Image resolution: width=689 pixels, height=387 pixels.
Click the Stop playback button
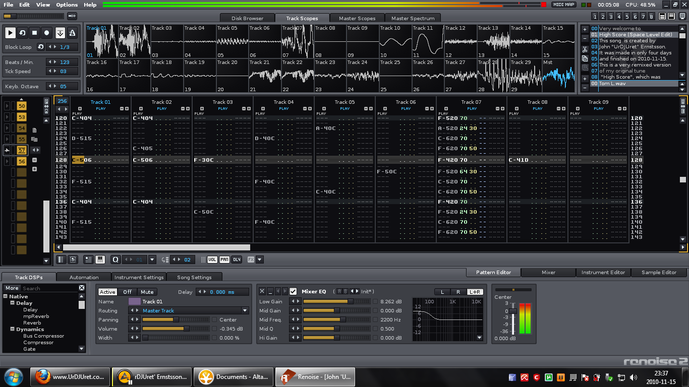click(x=35, y=33)
